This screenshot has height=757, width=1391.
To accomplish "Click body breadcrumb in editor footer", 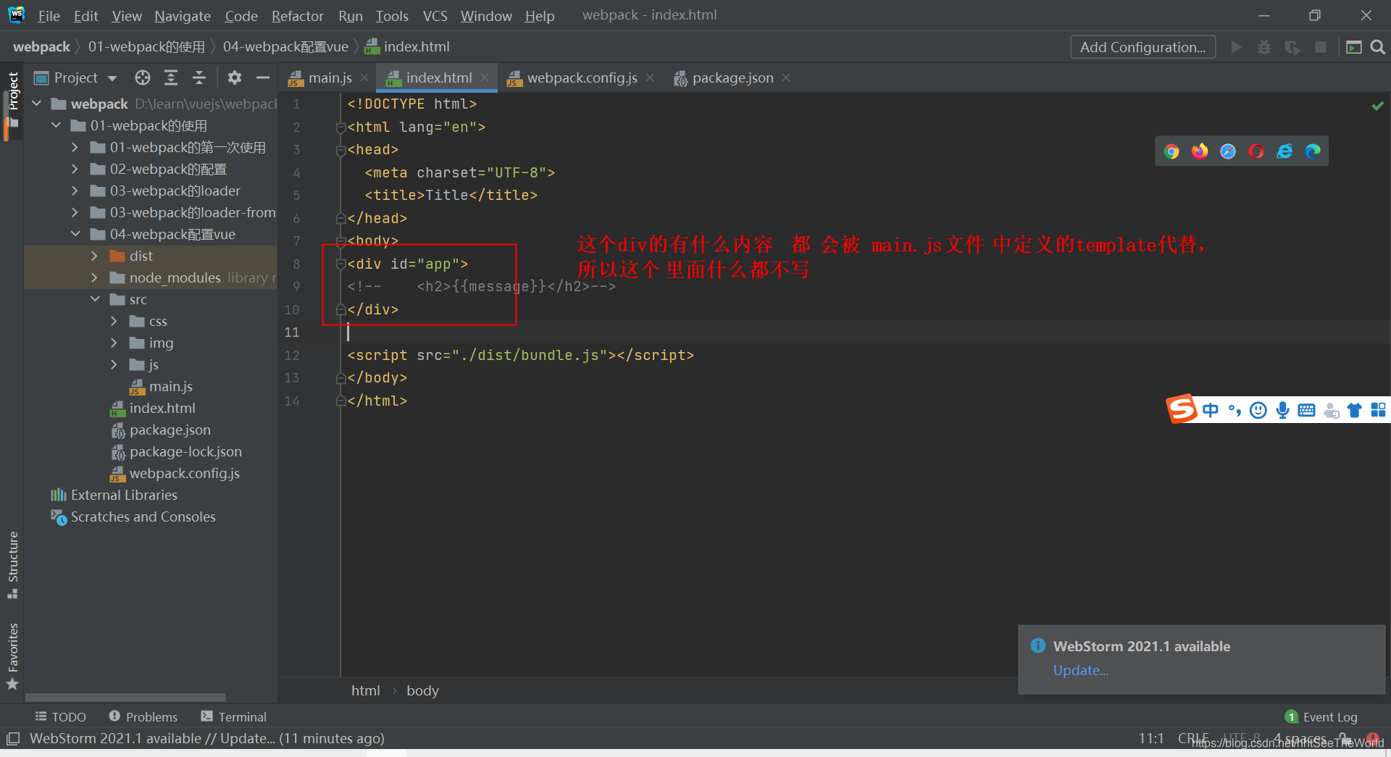I will 422,690.
